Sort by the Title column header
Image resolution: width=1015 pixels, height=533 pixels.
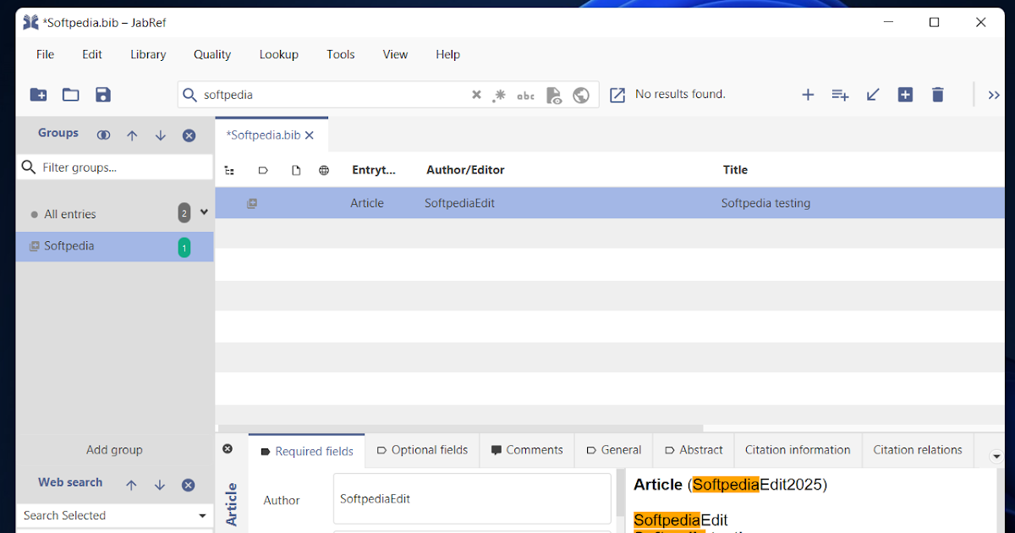click(x=735, y=170)
